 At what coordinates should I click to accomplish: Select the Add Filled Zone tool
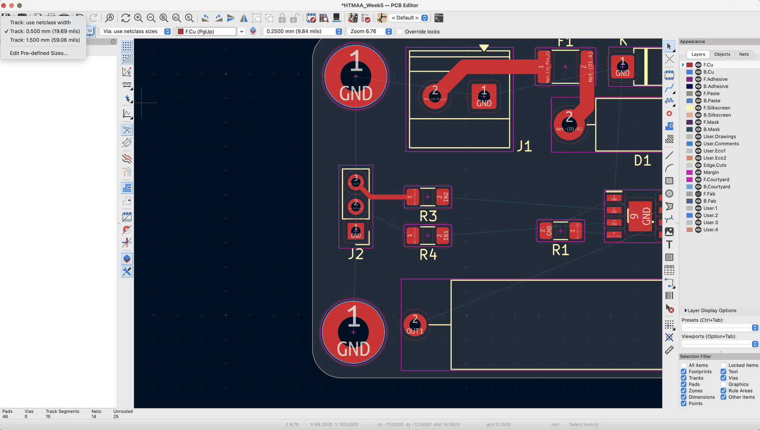669,126
